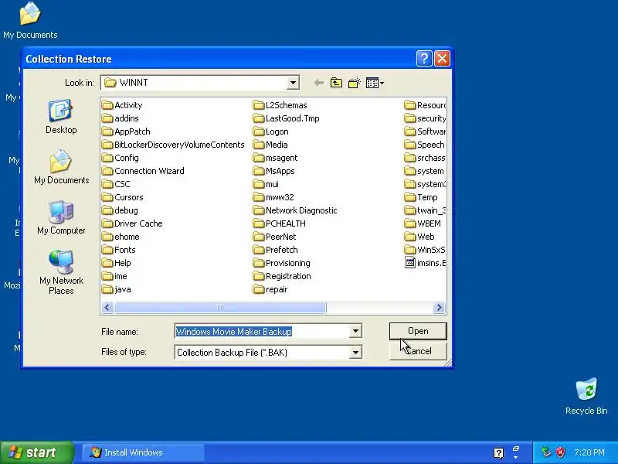Viewport: 618px width, 464px height.
Task: Go up one folder level
Action: (x=336, y=83)
